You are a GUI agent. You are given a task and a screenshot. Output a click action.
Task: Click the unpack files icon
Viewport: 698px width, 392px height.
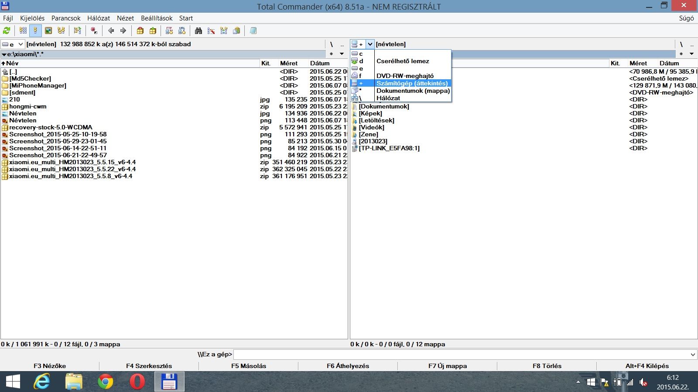click(153, 30)
